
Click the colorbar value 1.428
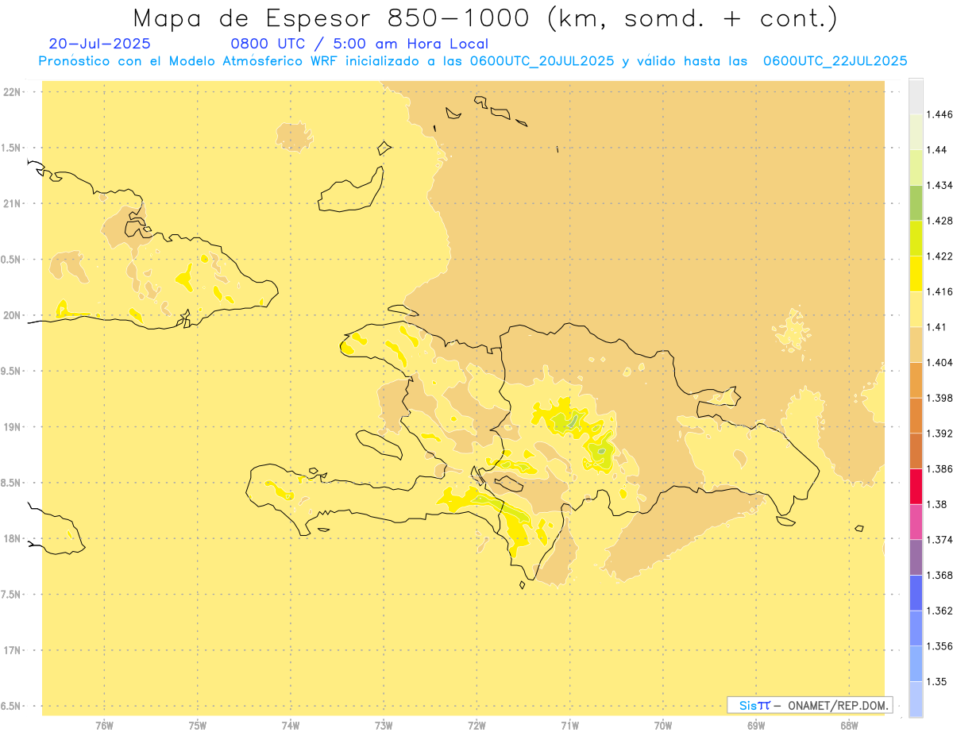pyautogui.click(x=940, y=221)
